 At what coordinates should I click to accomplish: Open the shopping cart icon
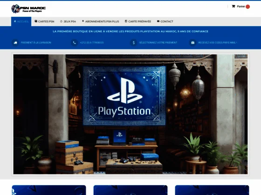[234, 6]
